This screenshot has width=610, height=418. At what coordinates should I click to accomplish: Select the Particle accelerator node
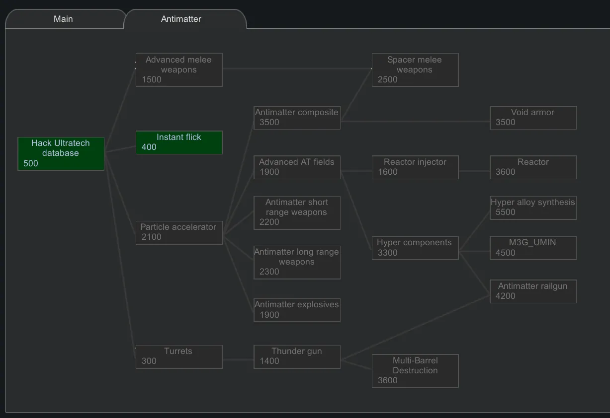[x=179, y=232]
